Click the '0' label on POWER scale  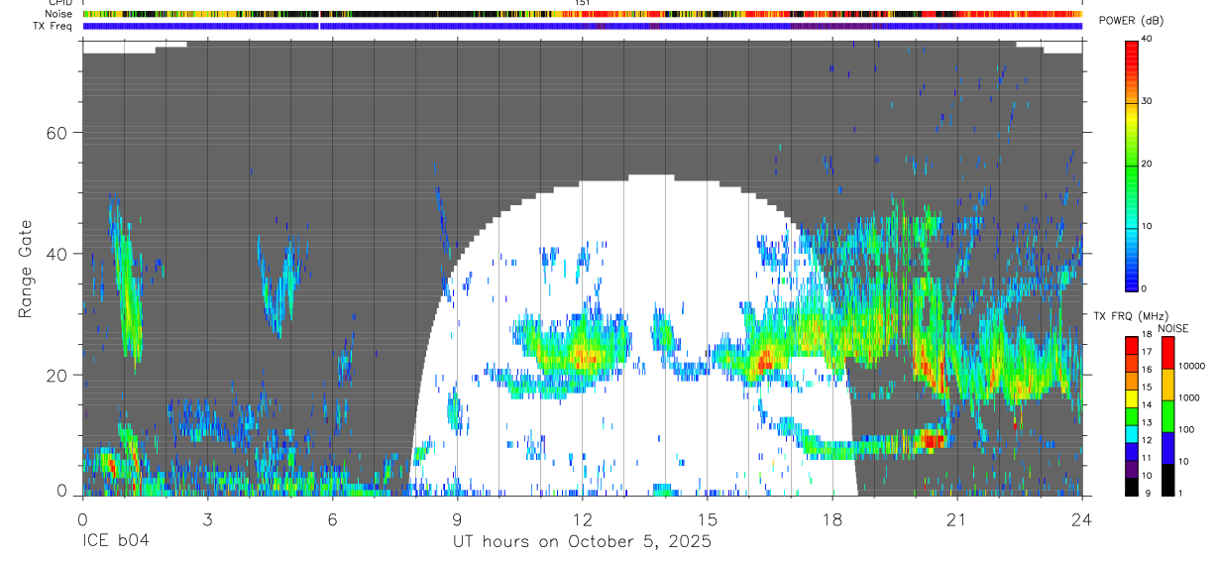tap(1146, 288)
